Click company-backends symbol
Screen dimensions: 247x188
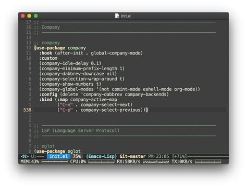(145, 95)
